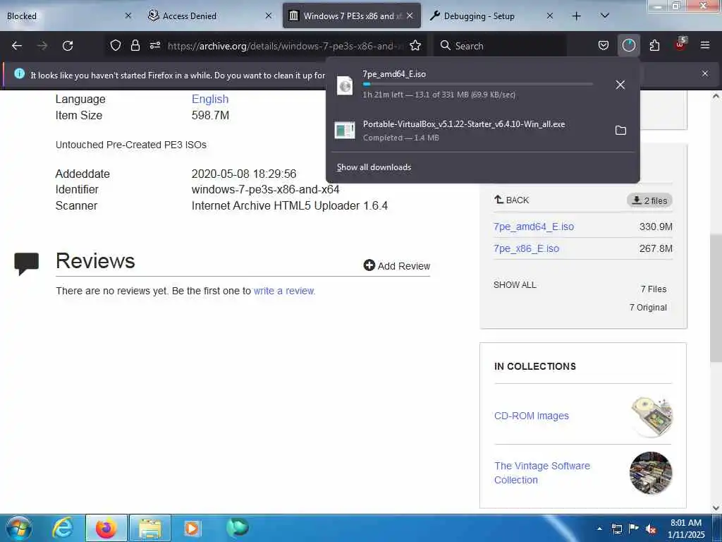Click the Vintage Software Collection thumbnail

pos(651,473)
